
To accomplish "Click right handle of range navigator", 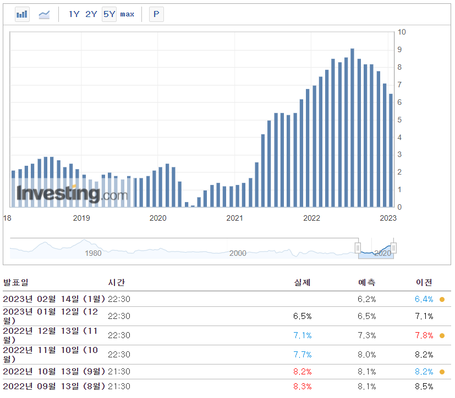I will click(x=393, y=248).
